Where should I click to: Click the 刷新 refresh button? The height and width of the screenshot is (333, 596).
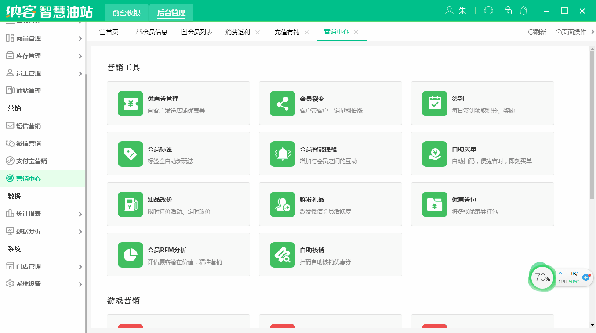tap(536, 31)
